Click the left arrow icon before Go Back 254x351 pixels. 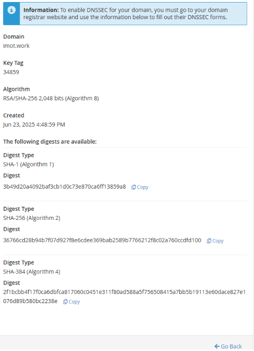pos(217,346)
